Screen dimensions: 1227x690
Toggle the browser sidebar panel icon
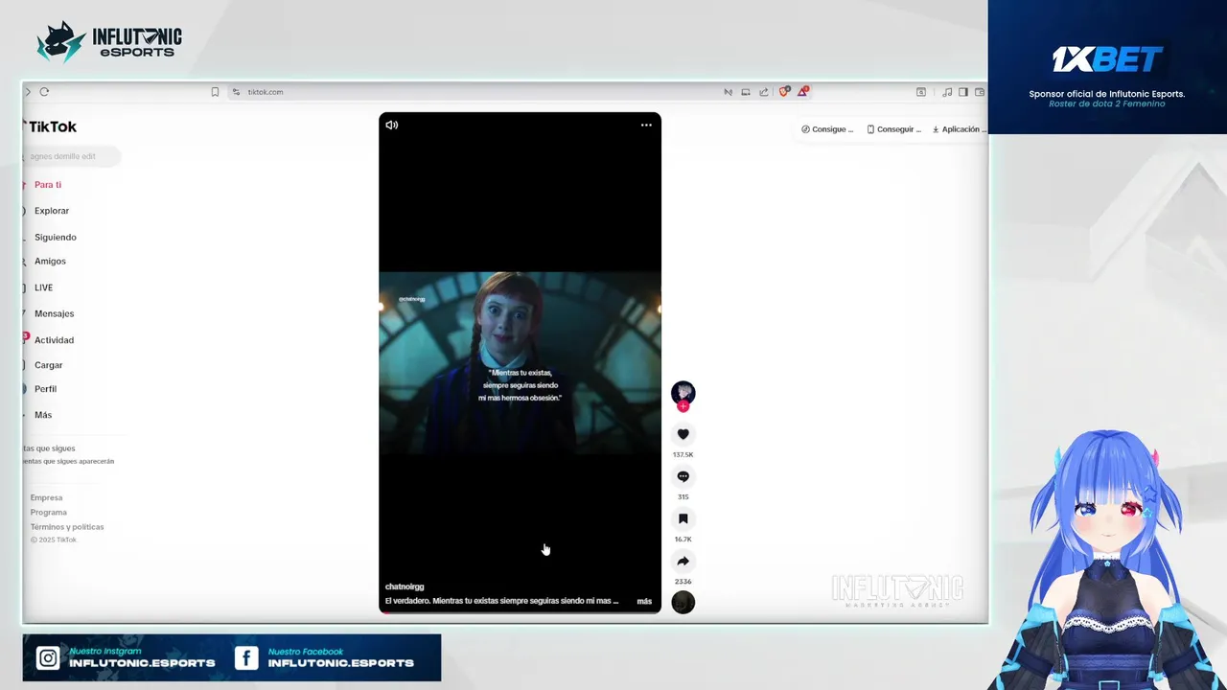[963, 92]
